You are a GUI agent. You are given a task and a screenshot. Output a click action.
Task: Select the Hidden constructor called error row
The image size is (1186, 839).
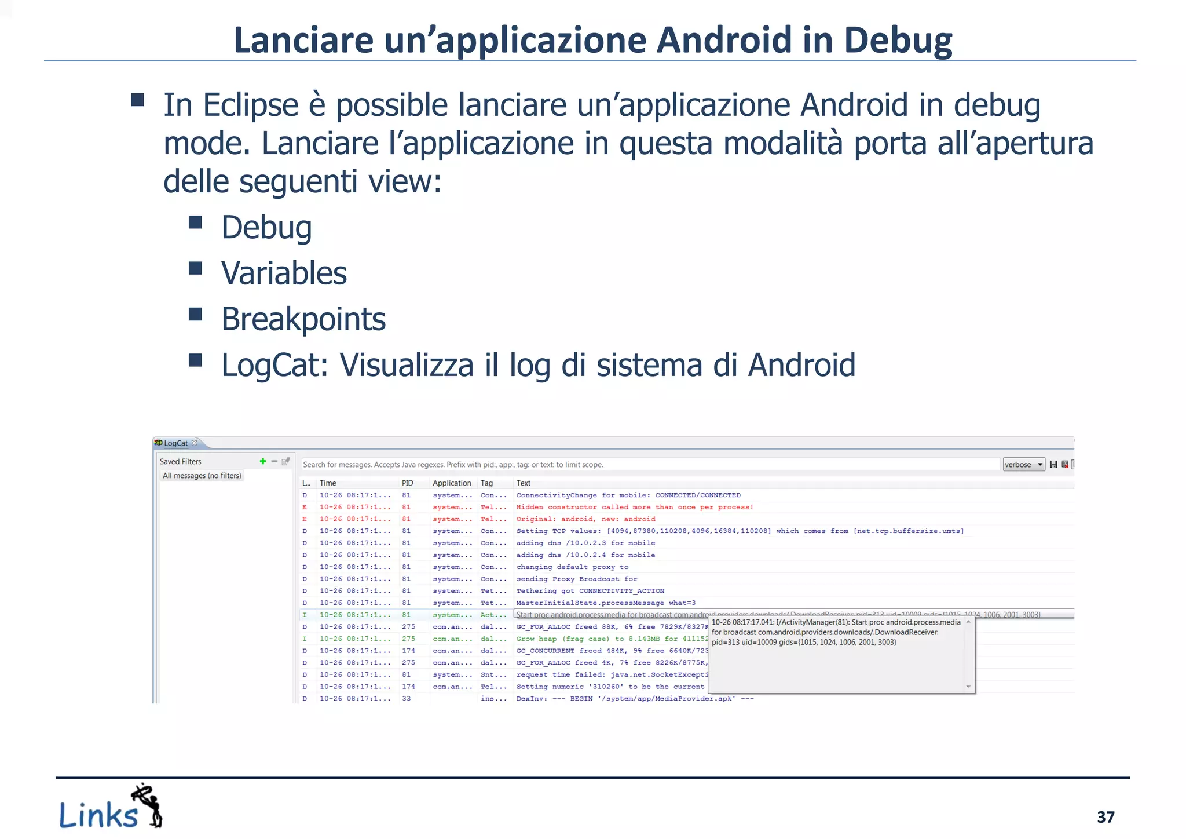[687, 507]
